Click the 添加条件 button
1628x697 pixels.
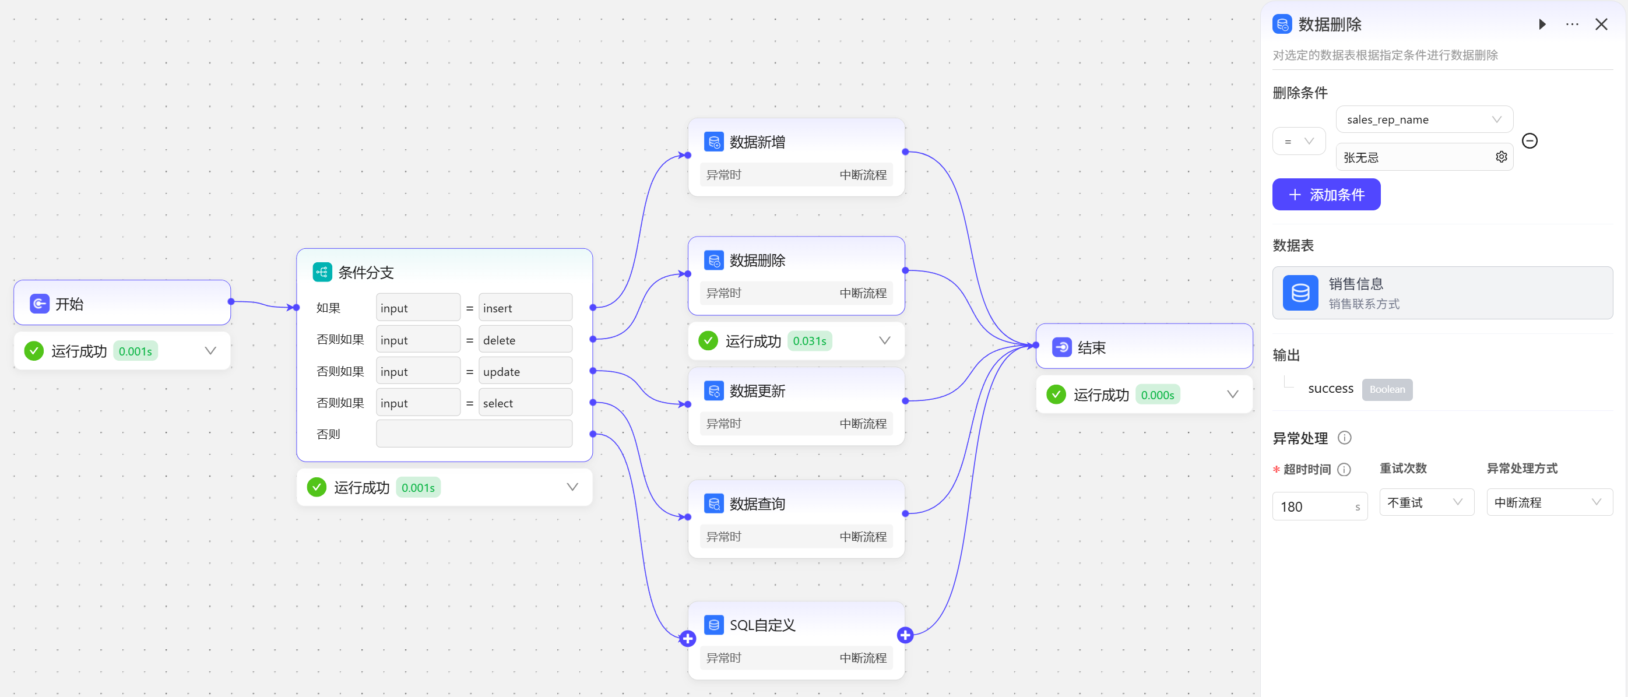[x=1326, y=195]
